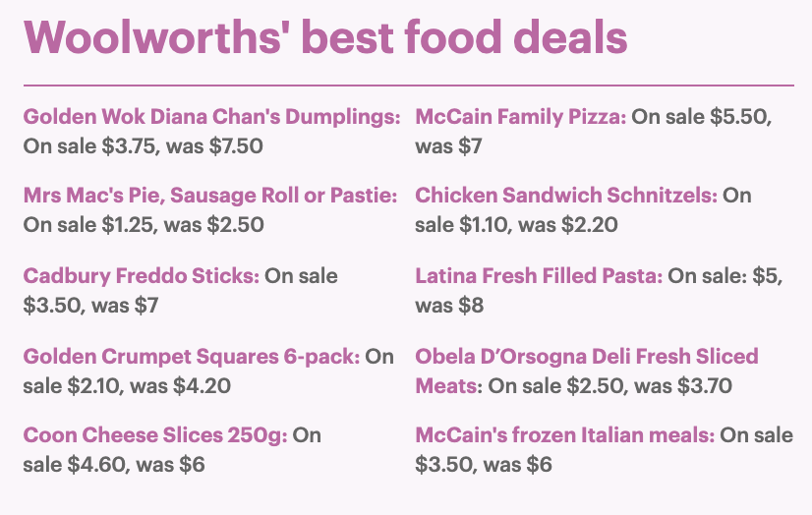
Task: Select Golden Wok Diana Chan's Dumplings title
Action: pos(211,117)
